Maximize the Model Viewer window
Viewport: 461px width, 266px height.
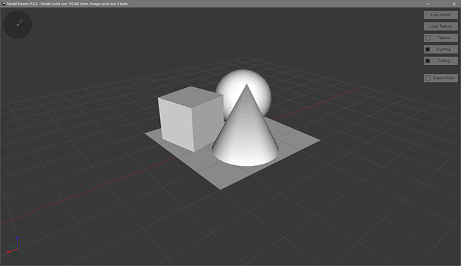(441, 4)
